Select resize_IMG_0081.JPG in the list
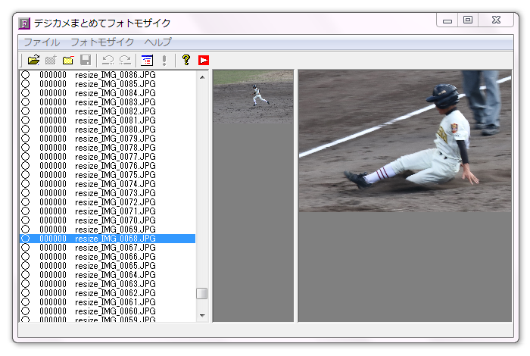This screenshot has width=530, height=356. tap(108, 120)
